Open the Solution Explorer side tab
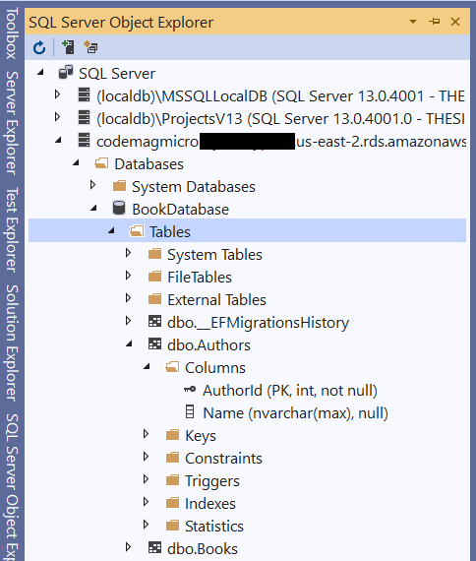476x561 pixels. (12, 343)
